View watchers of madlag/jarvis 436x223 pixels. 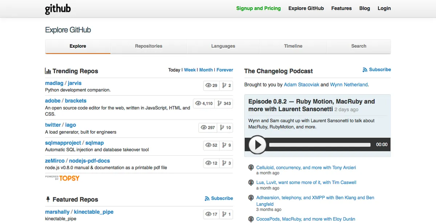coord(211,85)
